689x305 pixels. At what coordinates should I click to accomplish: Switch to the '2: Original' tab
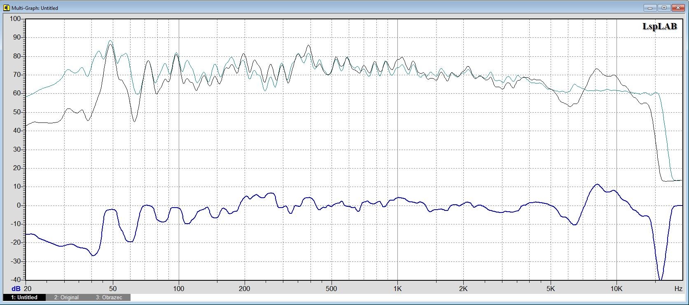click(66, 297)
